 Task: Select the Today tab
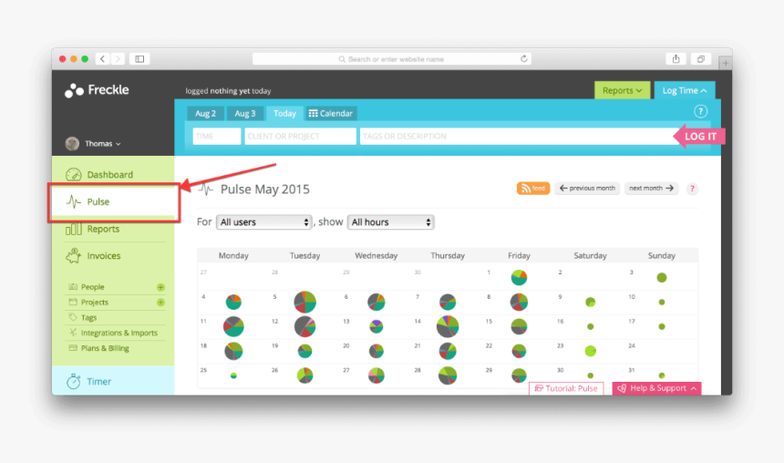point(284,114)
